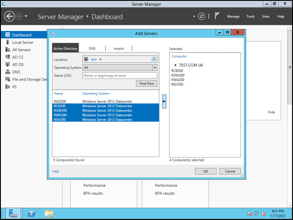
Task: Open the Manage menu
Action: pyautogui.click(x=233, y=16)
